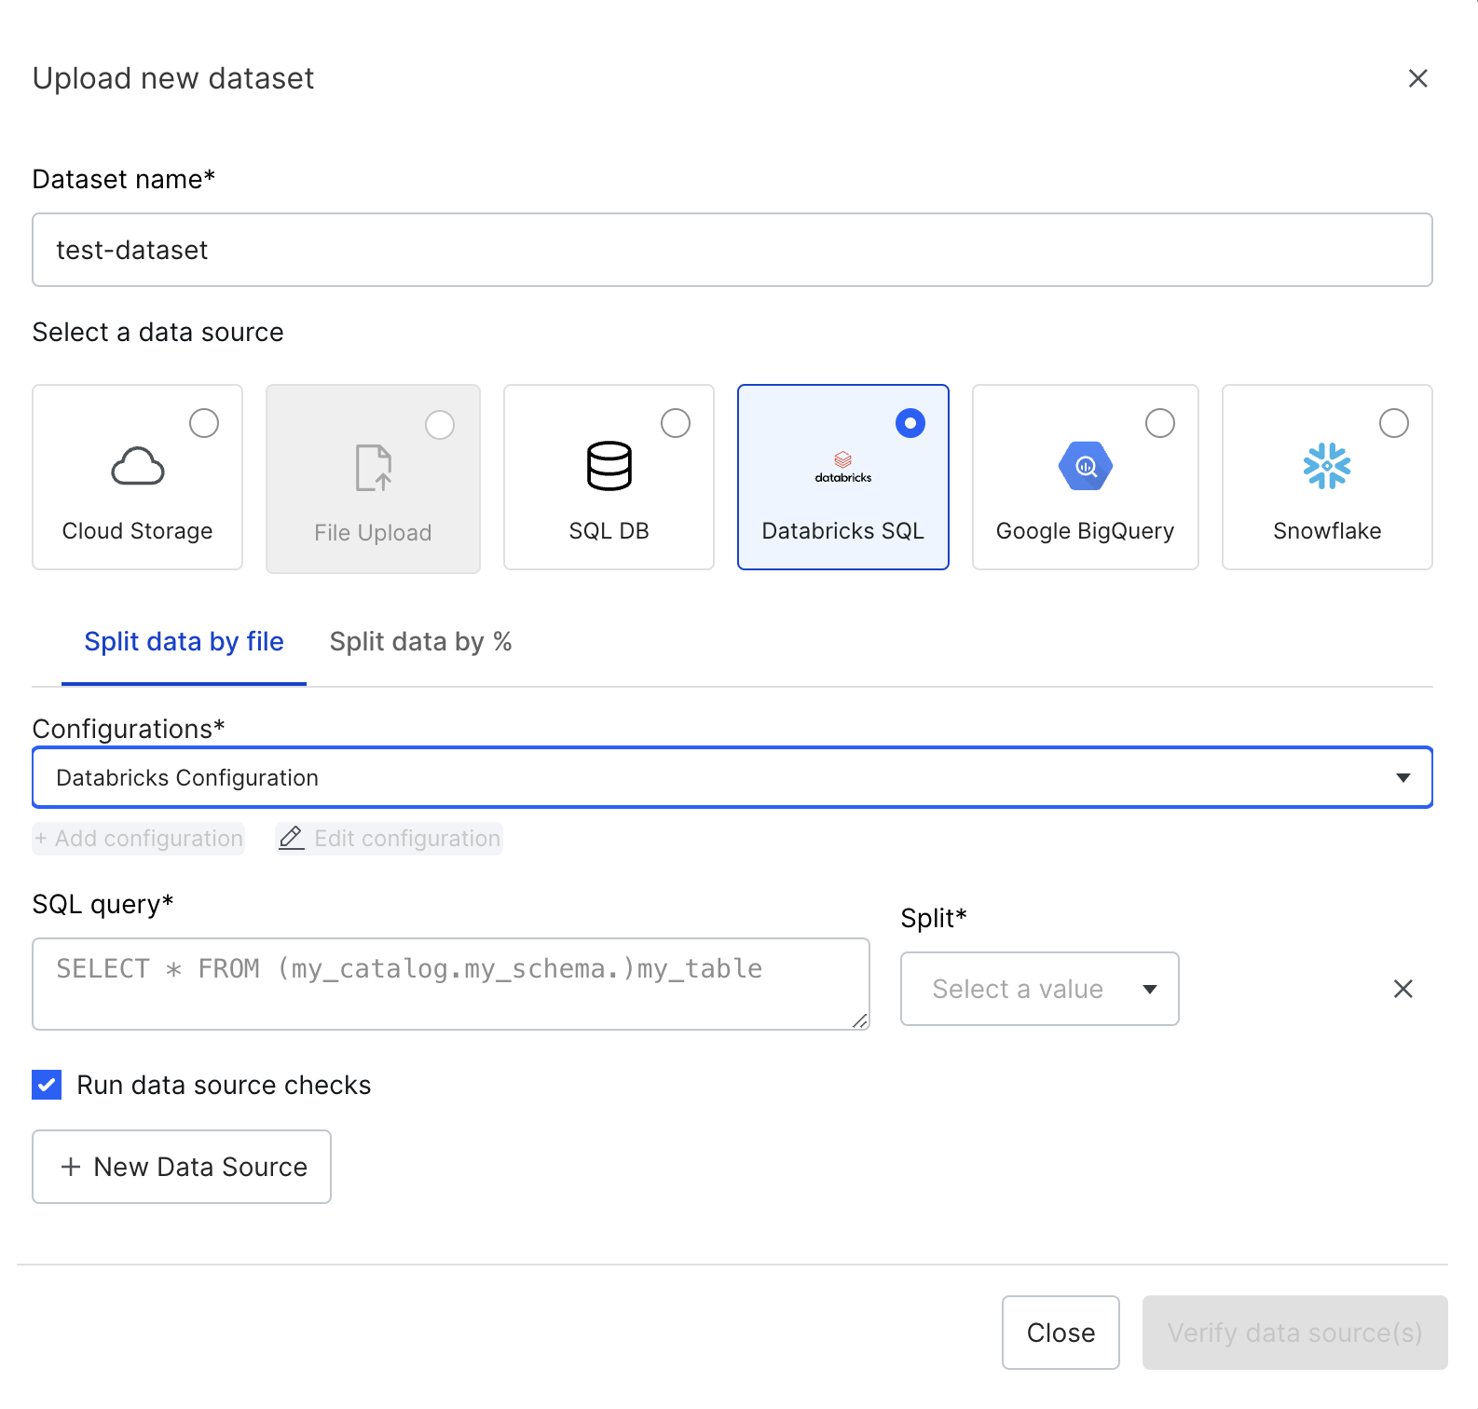Click Edit configuration link
Image resolution: width=1478 pixels, height=1409 pixels.
pos(390,838)
